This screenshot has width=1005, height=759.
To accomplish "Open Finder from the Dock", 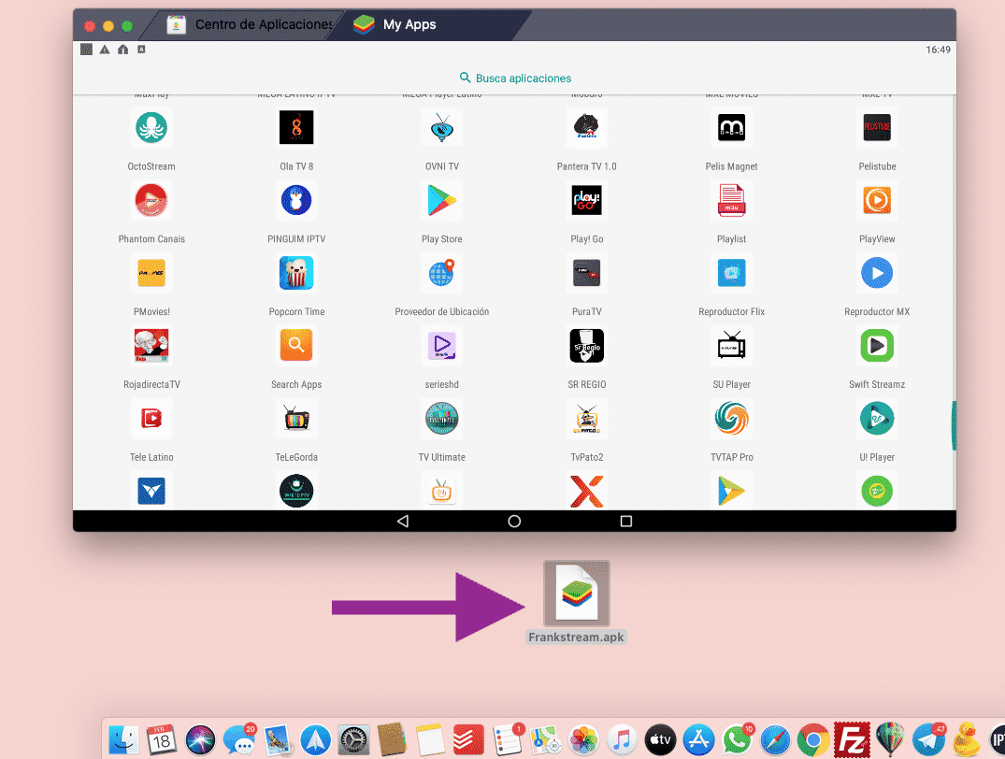I will pyautogui.click(x=123, y=740).
